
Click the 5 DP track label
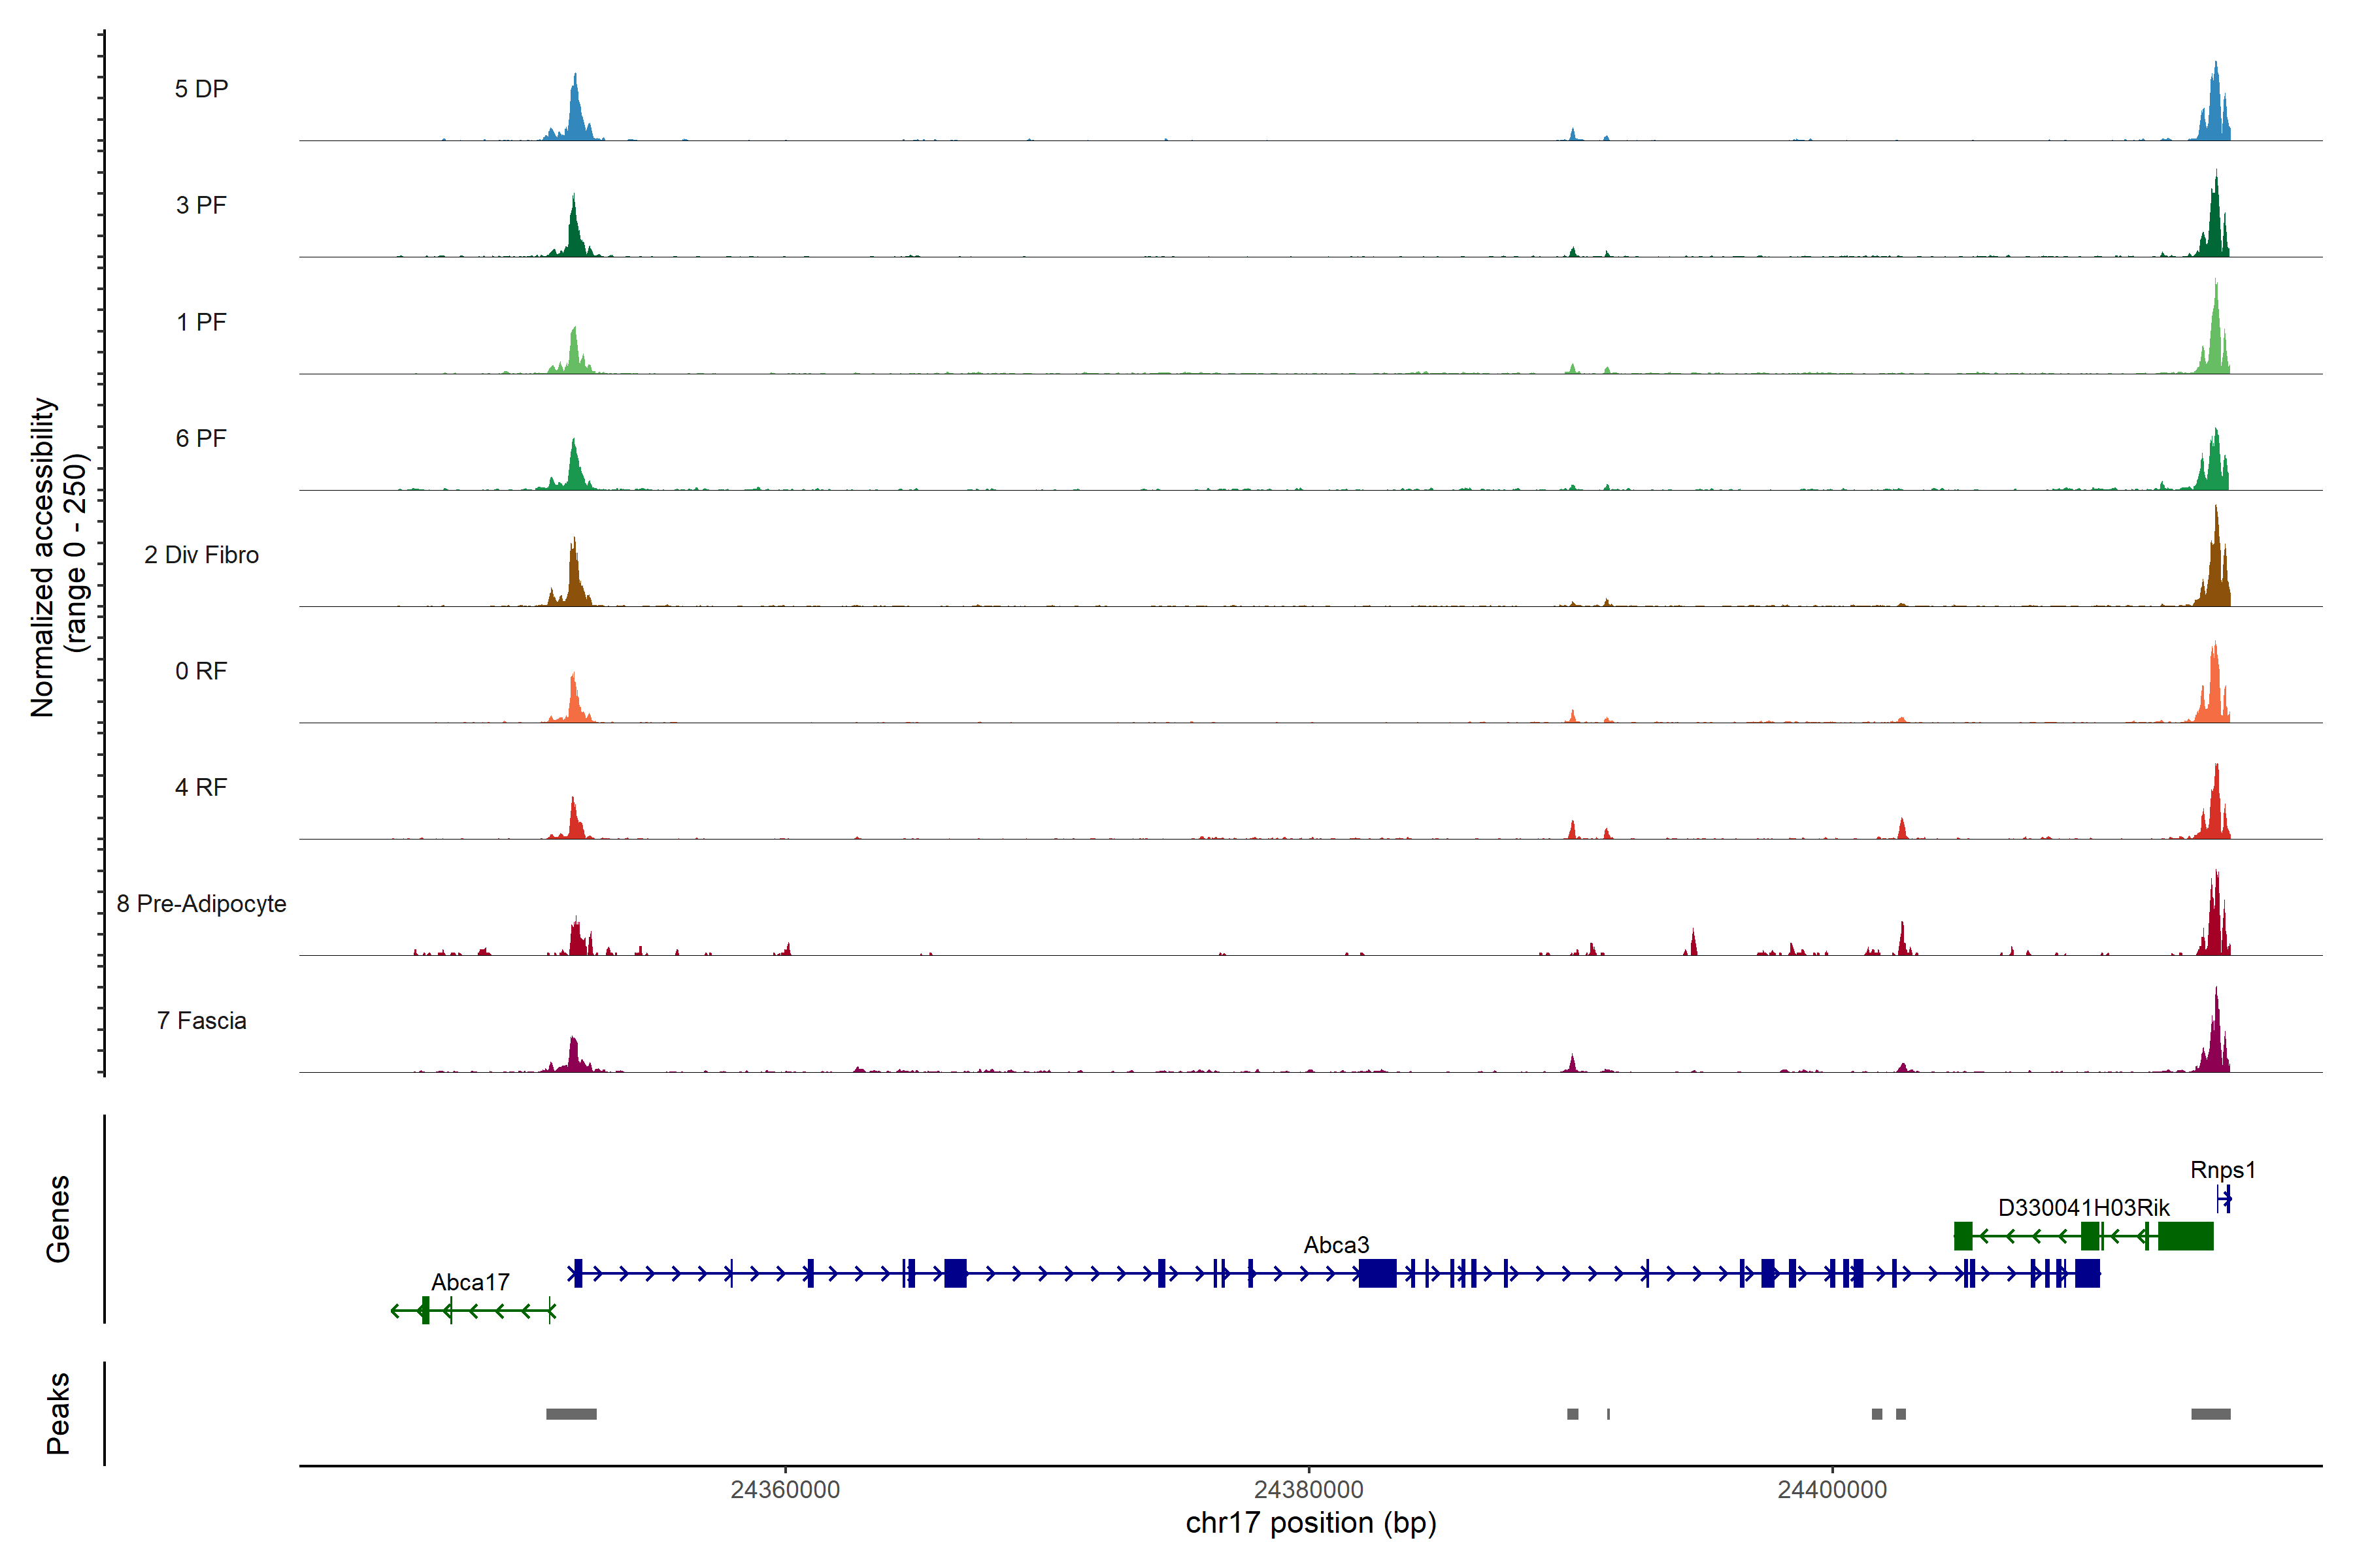(x=201, y=89)
